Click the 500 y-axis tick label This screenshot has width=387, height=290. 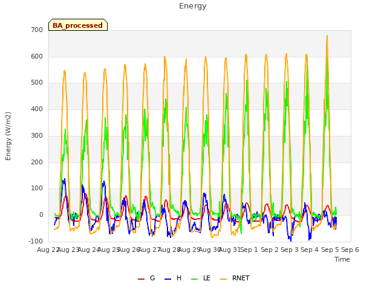pos(37,83)
